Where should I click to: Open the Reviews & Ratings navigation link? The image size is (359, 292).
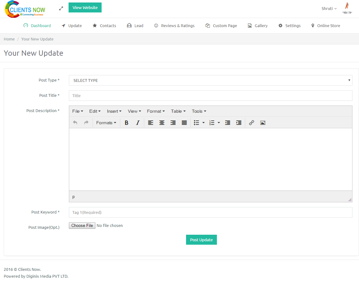click(174, 26)
